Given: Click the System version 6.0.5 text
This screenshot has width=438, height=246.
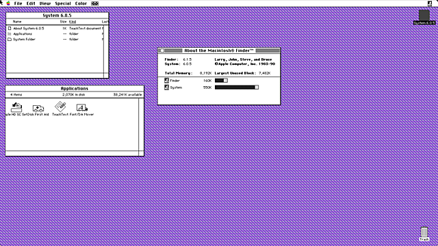Looking at the screenshot, I should (x=188, y=64).
